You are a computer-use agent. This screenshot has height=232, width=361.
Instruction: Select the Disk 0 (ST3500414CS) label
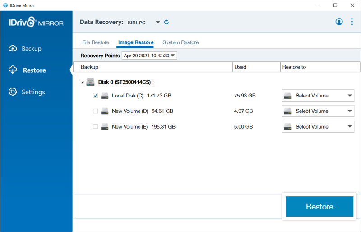coord(126,82)
